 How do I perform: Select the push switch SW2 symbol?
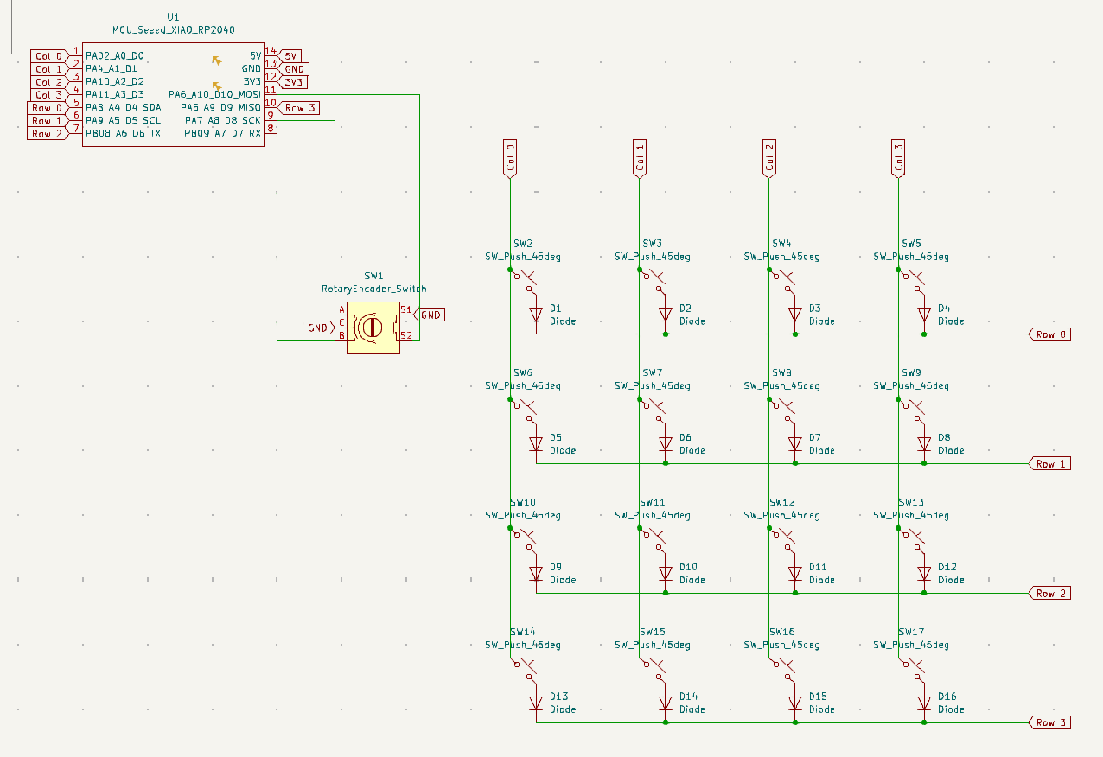click(526, 278)
